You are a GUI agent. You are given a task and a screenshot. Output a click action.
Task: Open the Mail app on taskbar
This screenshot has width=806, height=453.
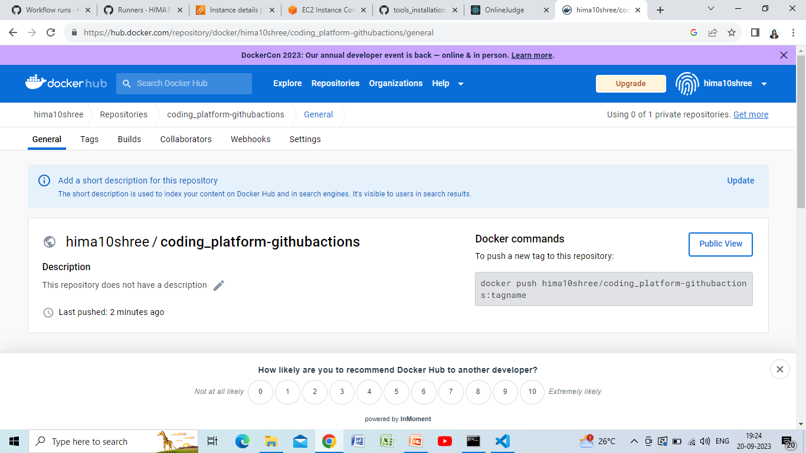pos(300,441)
